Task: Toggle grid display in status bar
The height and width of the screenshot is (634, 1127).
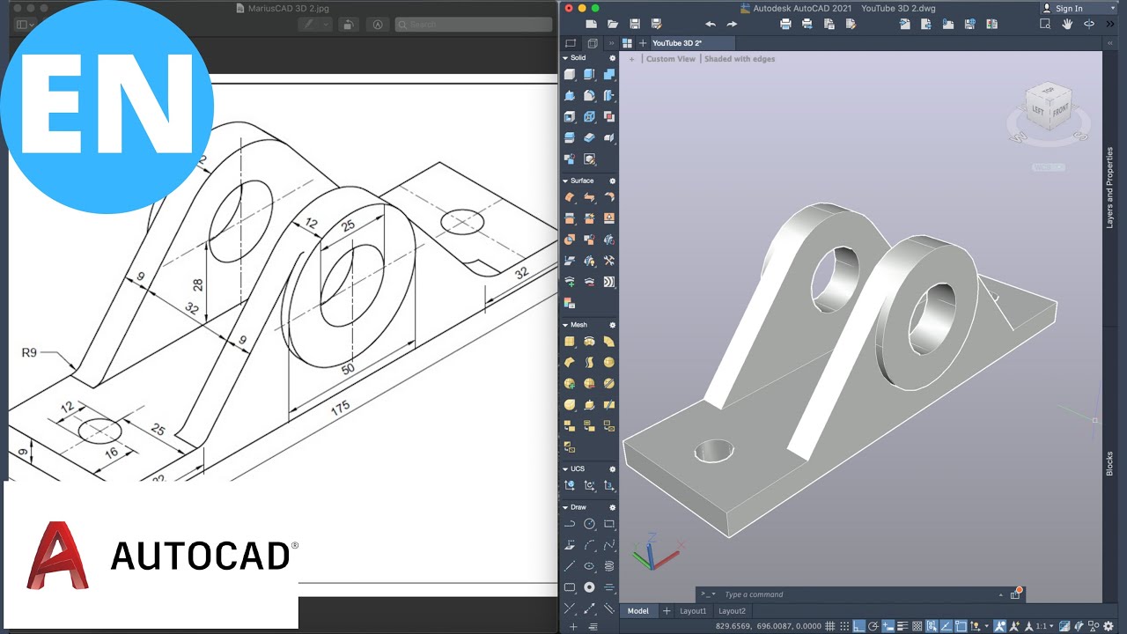Action: click(829, 626)
